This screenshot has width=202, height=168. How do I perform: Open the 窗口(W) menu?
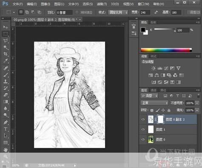click(143, 4)
